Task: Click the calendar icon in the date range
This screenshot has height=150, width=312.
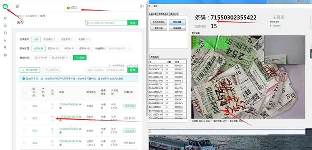Action: click(x=67, y=58)
